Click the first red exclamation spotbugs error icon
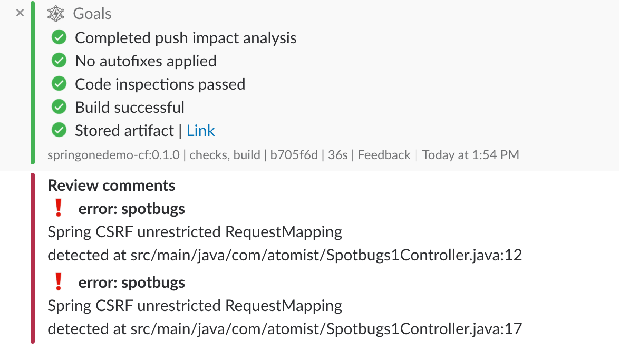This screenshot has width=619, height=350. pyautogui.click(x=59, y=208)
